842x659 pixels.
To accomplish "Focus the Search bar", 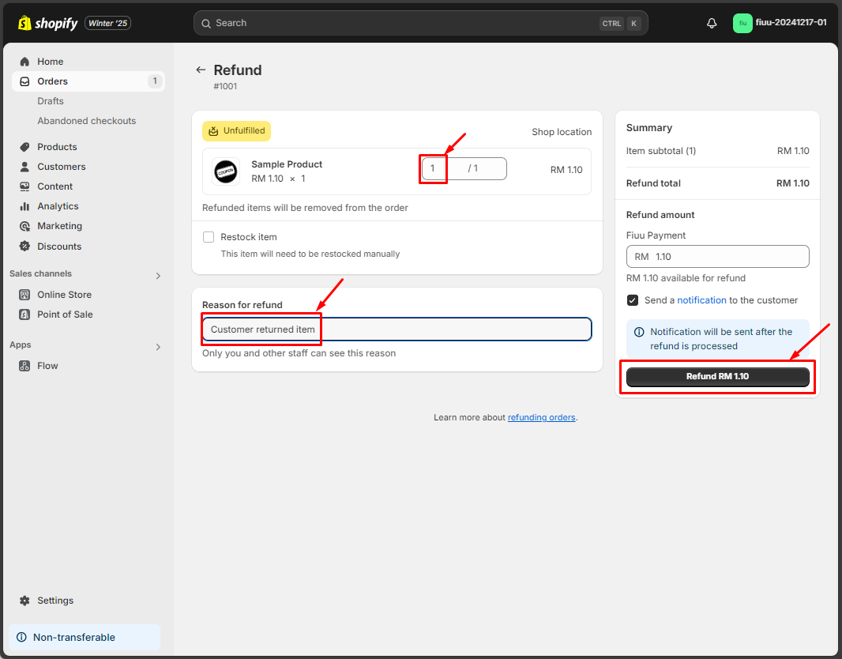I will pyautogui.click(x=420, y=23).
